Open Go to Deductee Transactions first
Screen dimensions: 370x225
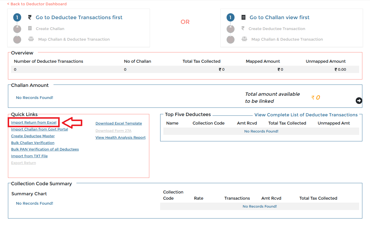tap(79, 17)
